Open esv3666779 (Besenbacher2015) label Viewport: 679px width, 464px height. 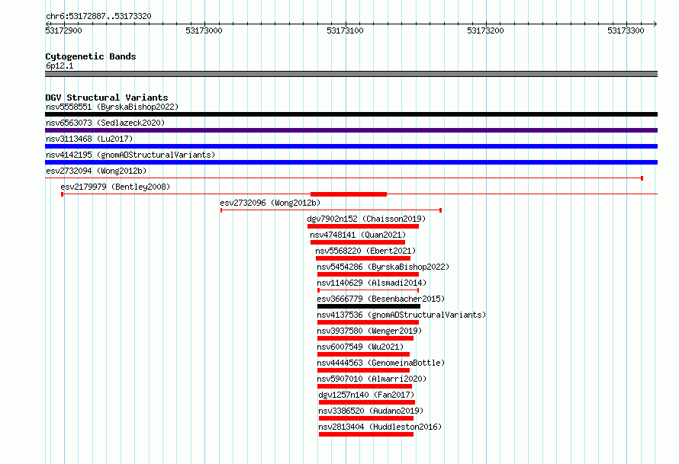381,299
